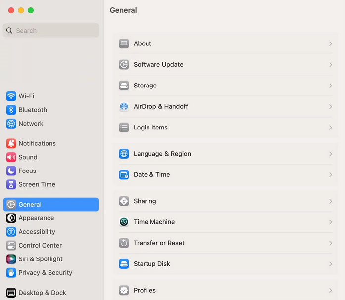Click the Search field in sidebar
The height and width of the screenshot is (300, 345).
(51, 30)
